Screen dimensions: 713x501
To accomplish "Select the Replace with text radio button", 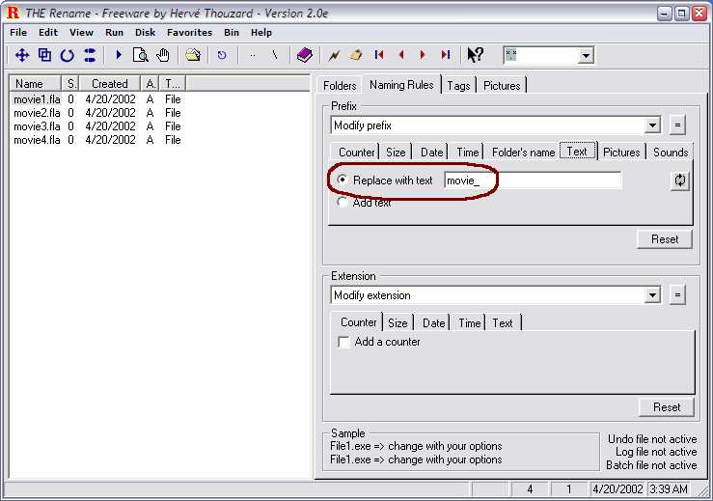I will click(x=343, y=180).
